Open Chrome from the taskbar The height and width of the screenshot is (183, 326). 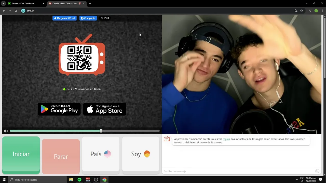[104, 180]
